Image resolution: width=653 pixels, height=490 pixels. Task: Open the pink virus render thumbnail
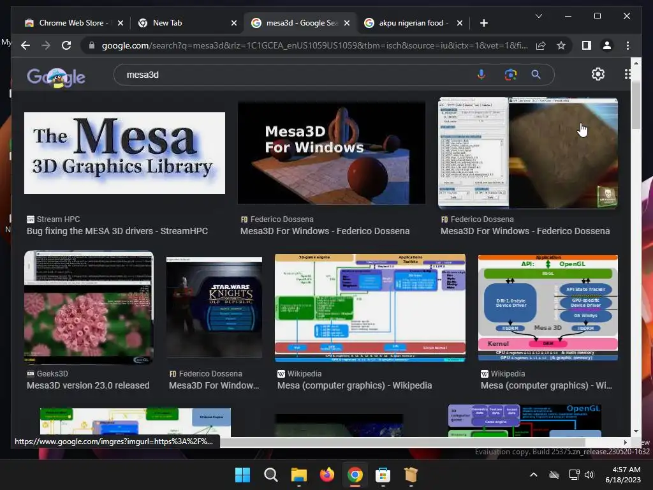89,307
